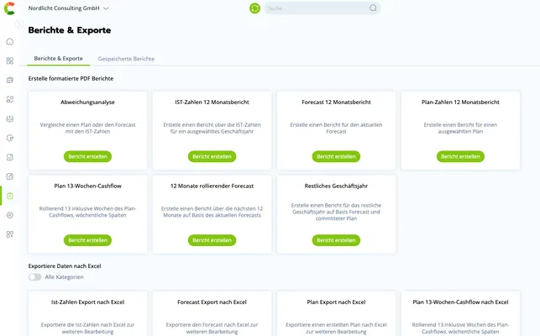The image size is (540, 336).
Task: Click the search magnifier icon
Action: pos(373,8)
